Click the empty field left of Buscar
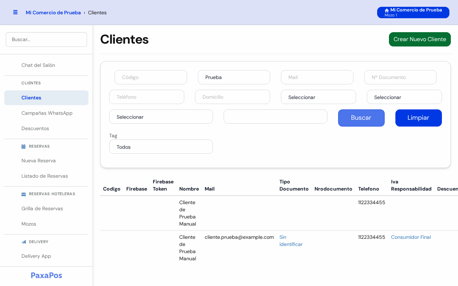 click(x=276, y=117)
